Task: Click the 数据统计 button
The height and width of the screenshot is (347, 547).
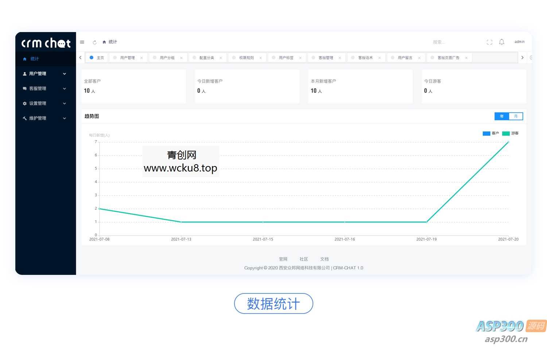Action: pyautogui.click(x=273, y=304)
